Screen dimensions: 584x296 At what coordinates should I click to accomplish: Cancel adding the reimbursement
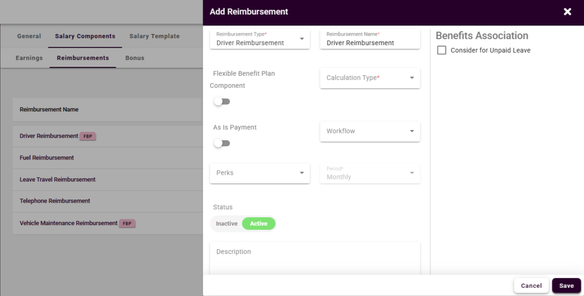pos(531,286)
